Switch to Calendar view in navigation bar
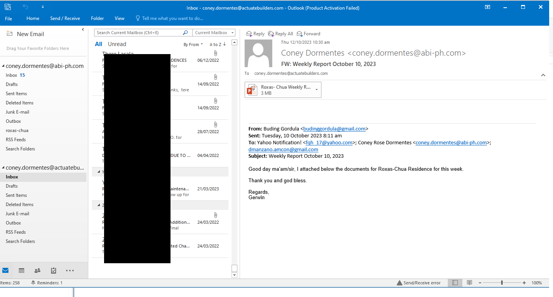The width and height of the screenshot is (553, 297). click(22, 271)
